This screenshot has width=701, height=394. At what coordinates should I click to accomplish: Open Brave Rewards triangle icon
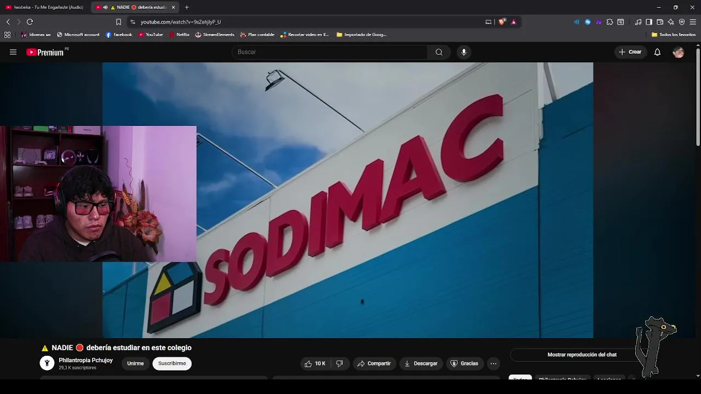point(514,22)
